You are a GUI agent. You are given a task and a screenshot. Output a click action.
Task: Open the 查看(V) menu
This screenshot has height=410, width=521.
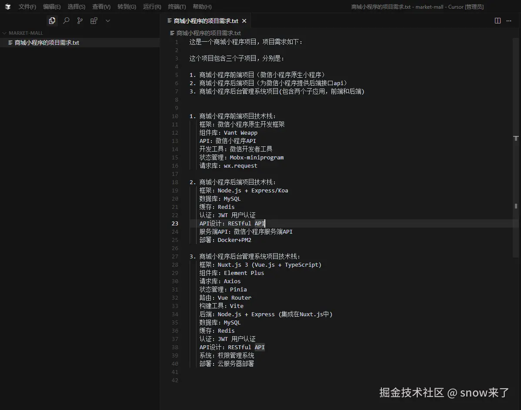pyautogui.click(x=101, y=7)
